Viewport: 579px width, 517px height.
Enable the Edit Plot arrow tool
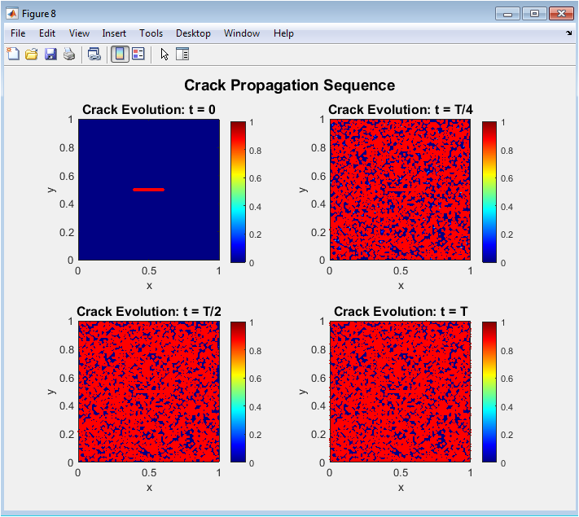coord(164,55)
